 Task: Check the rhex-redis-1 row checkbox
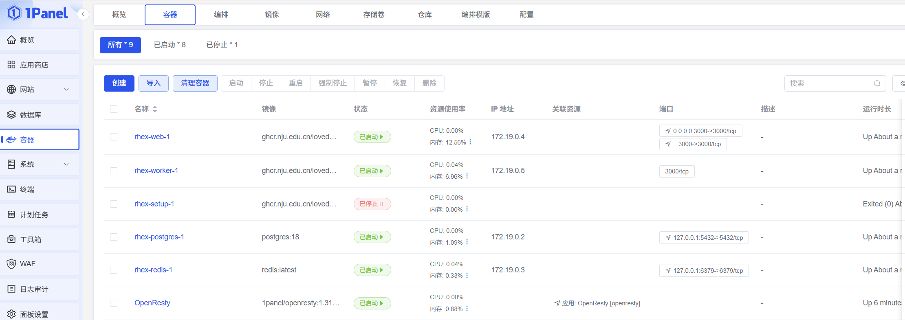pyautogui.click(x=114, y=270)
